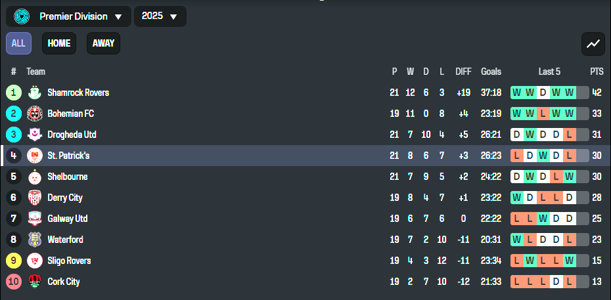
Task: Click the Shamrock Rovers club crest
Action: (35, 93)
